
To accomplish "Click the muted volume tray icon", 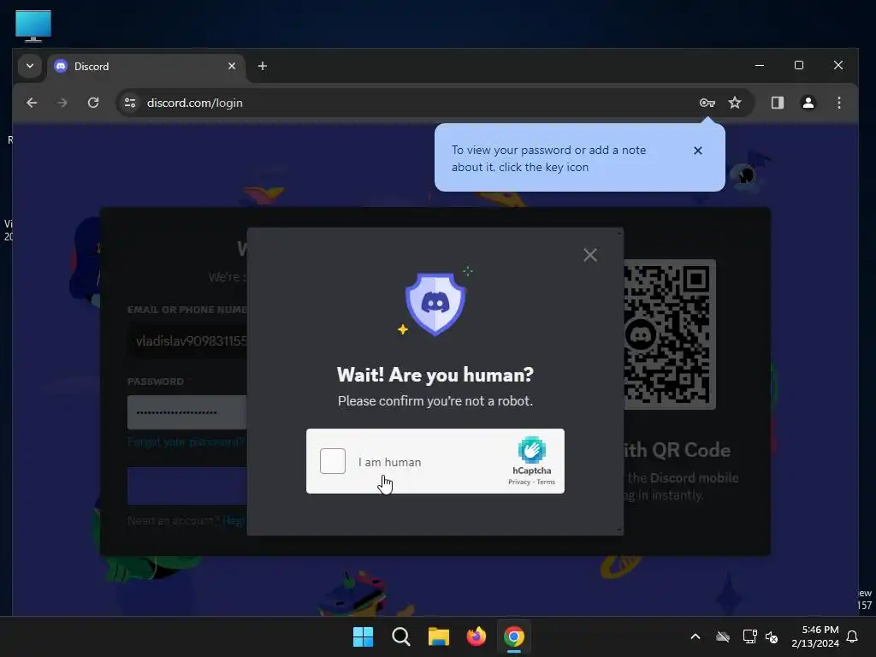I will click(x=772, y=636).
